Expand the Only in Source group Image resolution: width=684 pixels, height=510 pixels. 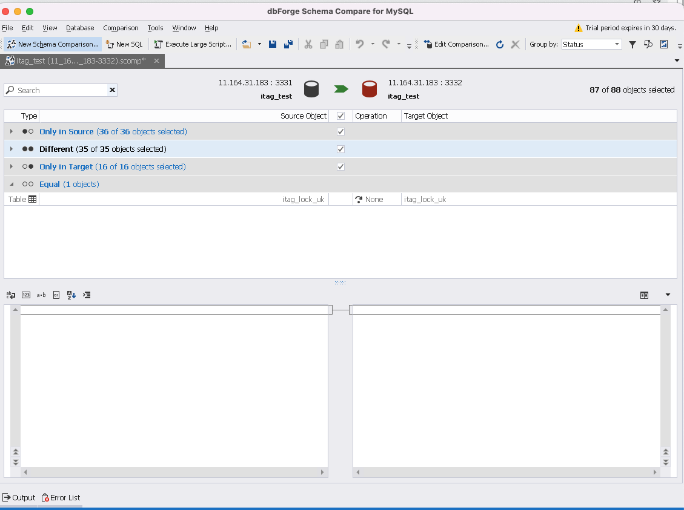[12, 131]
